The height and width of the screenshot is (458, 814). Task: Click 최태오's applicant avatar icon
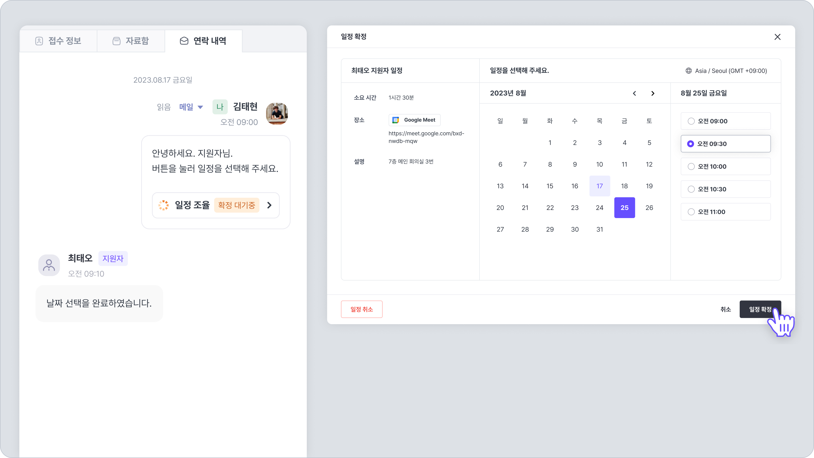point(49,265)
